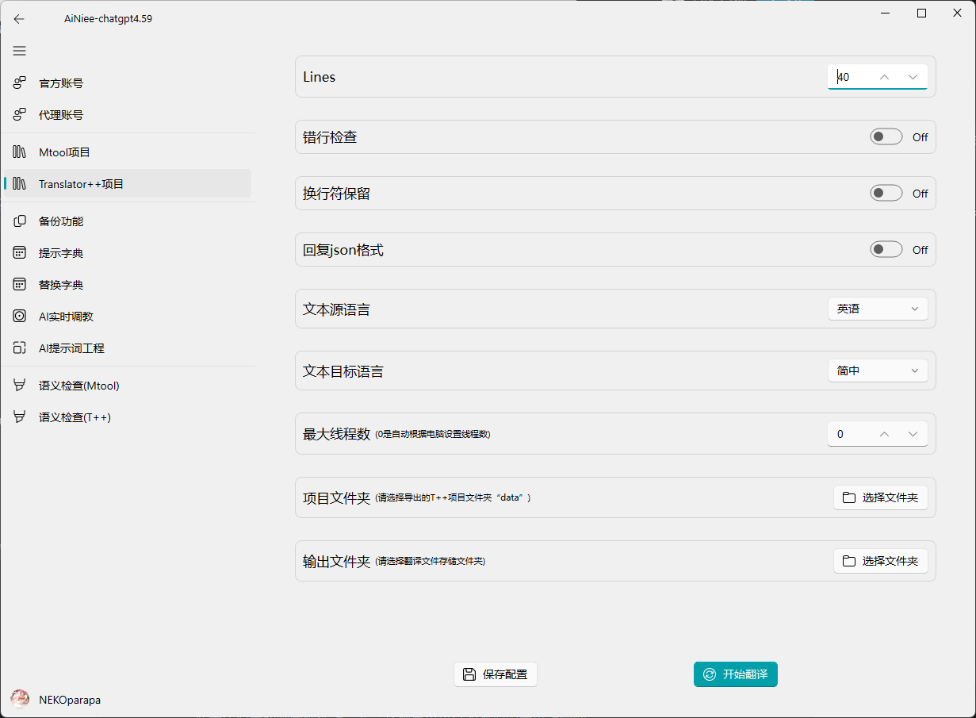Choose folder for 输出文件夹
Screen dimensions: 976x718
(881, 561)
